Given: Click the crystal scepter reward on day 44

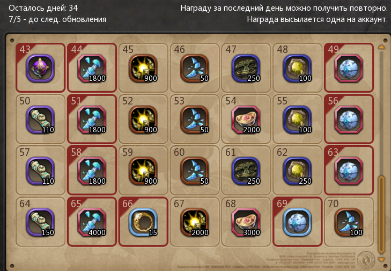Looking at the screenshot, I should coord(92,68).
